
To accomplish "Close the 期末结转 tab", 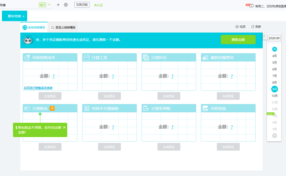I will 24,16.
